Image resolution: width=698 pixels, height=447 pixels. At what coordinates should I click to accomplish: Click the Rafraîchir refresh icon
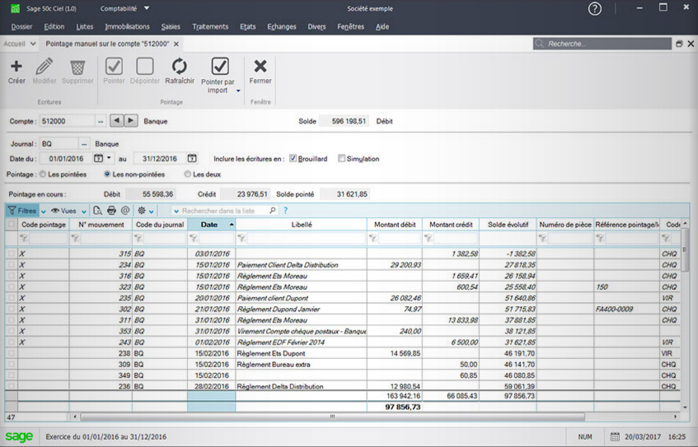pos(179,67)
